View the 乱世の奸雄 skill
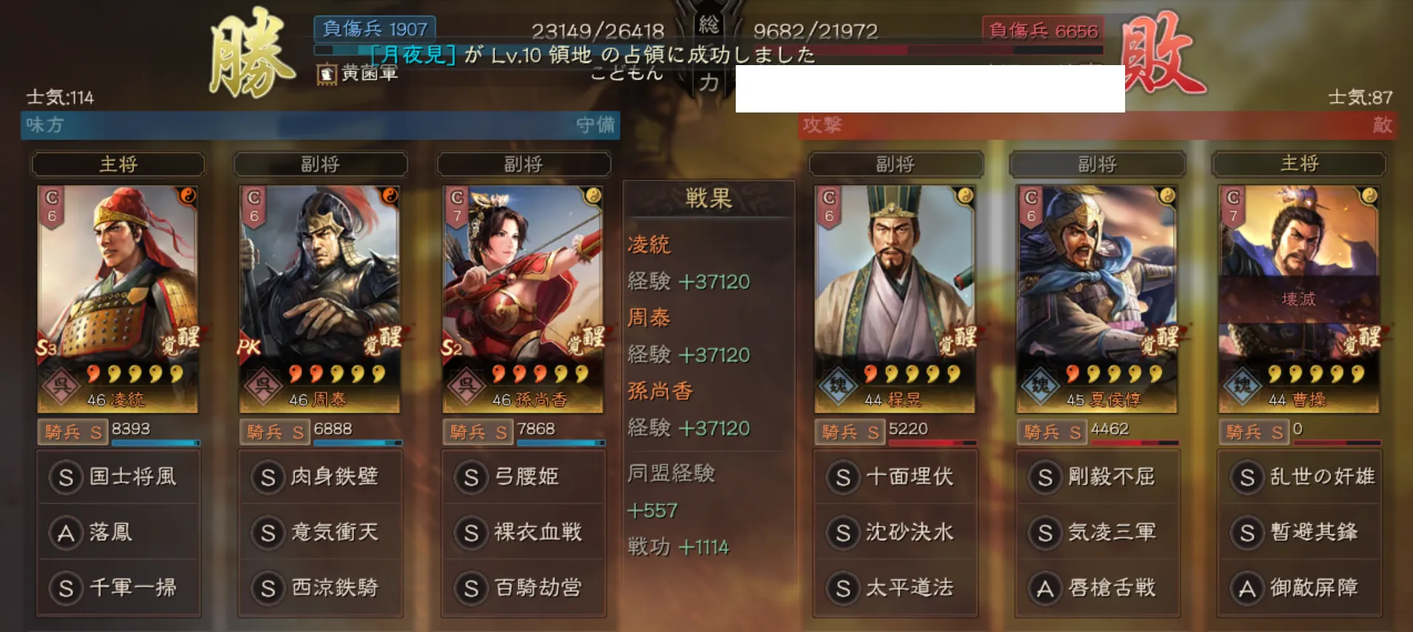This screenshot has width=1413, height=632. point(1300,477)
